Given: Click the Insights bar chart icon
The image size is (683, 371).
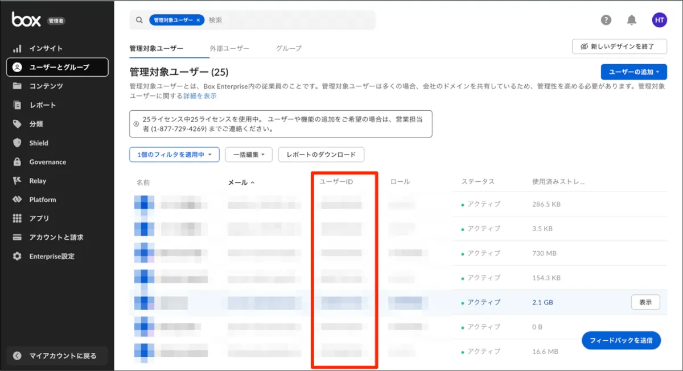Looking at the screenshot, I should pos(17,48).
